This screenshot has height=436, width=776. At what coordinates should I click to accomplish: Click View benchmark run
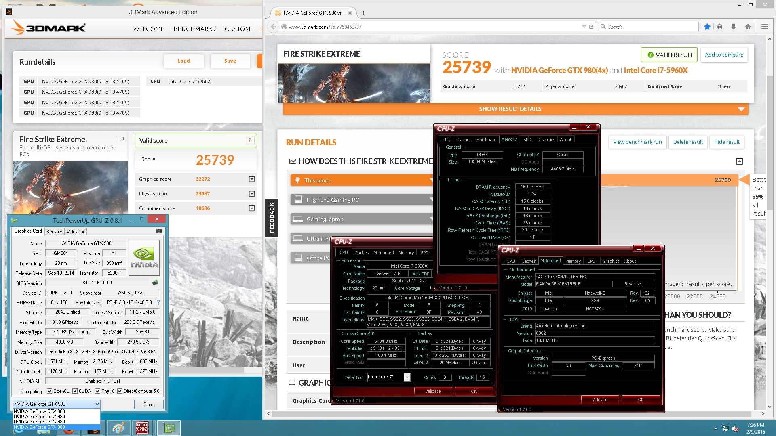coord(637,142)
